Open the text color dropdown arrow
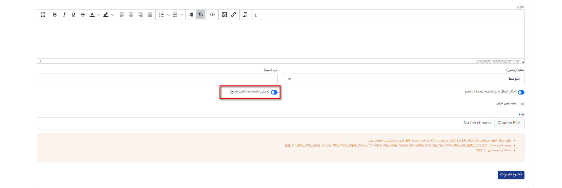 point(99,15)
